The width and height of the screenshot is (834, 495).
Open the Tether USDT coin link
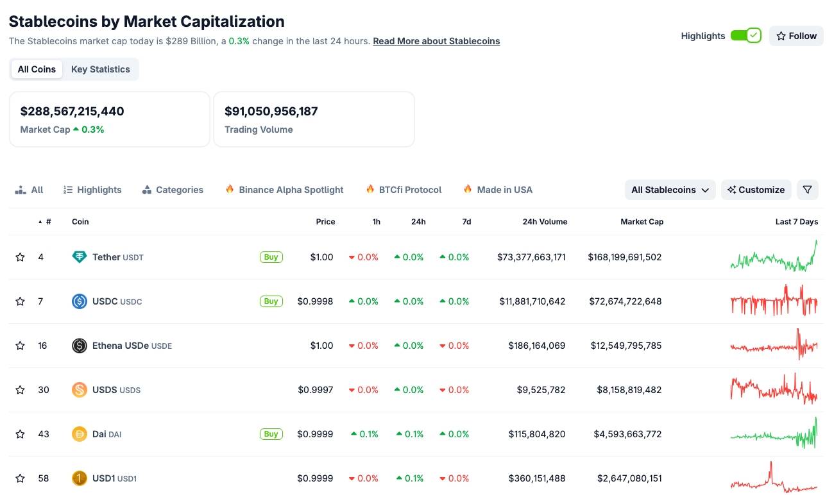point(118,257)
